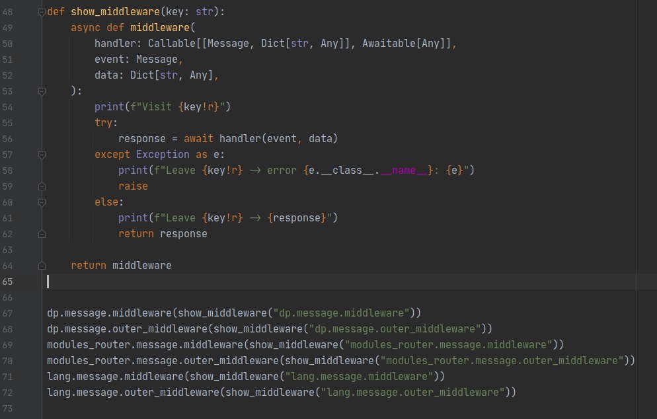Click 'return response' on line 62
The width and height of the screenshot is (657, 419).
pos(163,234)
